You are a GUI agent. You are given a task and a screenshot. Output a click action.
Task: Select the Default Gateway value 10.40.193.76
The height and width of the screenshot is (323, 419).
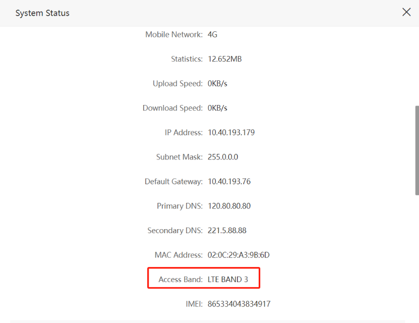[229, 182]
